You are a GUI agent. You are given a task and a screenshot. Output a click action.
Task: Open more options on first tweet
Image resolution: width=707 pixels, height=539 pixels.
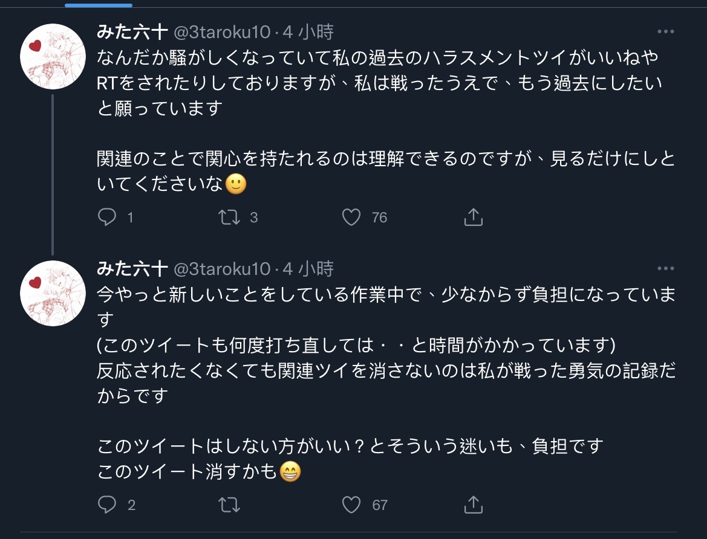click(x=665, y=31)
